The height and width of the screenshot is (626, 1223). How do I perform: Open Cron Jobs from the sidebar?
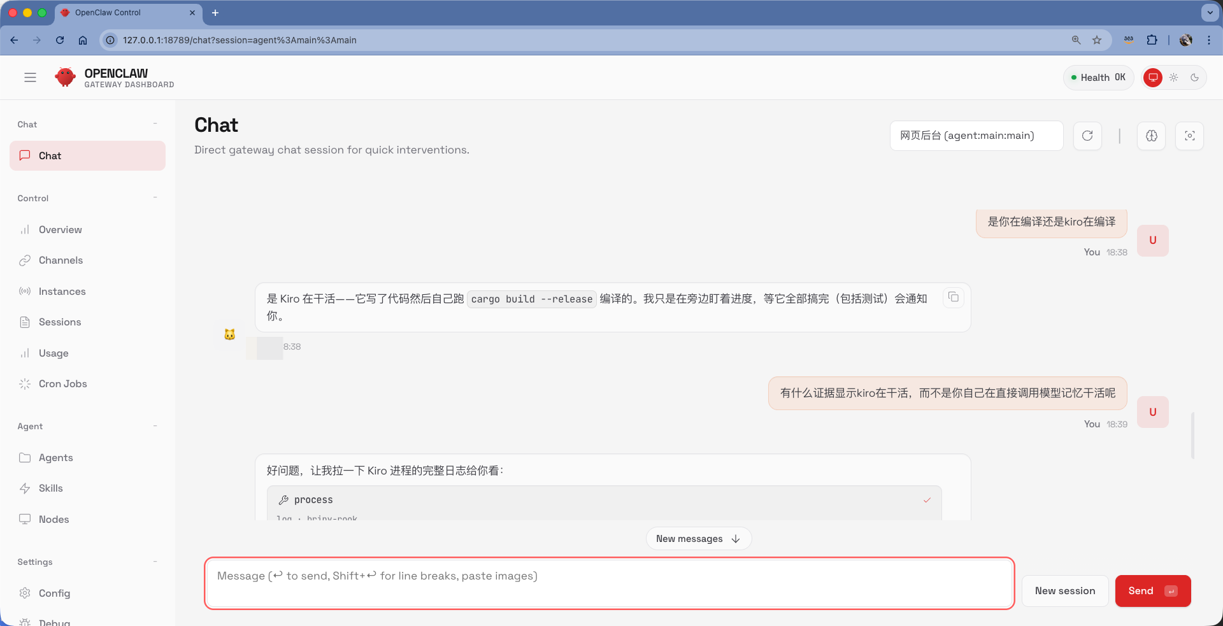(62, 384)
